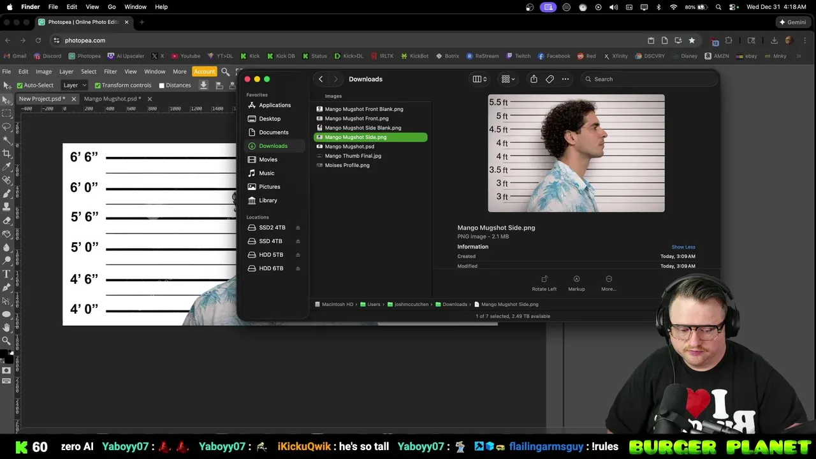Open Finder column view dropdown
Screen dimensions: 816x459
coord(480,79)
